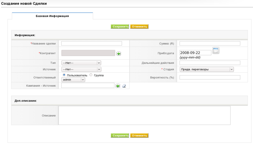Screen dimensions: 253x144
Task: Click the Ответственный label
Action: (44, 77)
